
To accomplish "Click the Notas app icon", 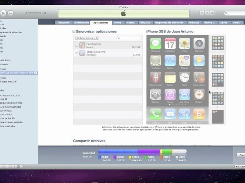I will tap(170, 78).
